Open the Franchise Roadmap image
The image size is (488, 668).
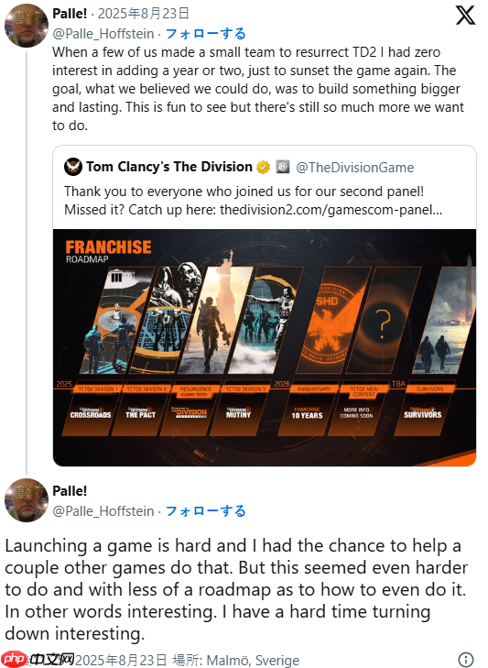tap(265, 347)
